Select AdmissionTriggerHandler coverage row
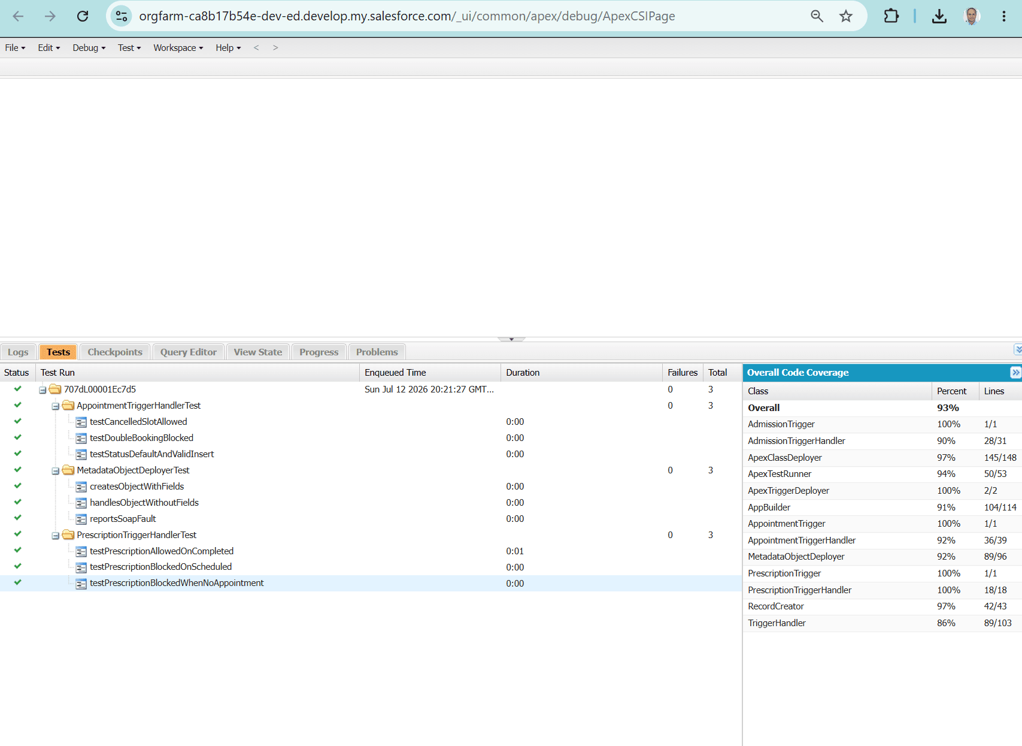This screenshot has height=746, width=1022. coord(883,441)
